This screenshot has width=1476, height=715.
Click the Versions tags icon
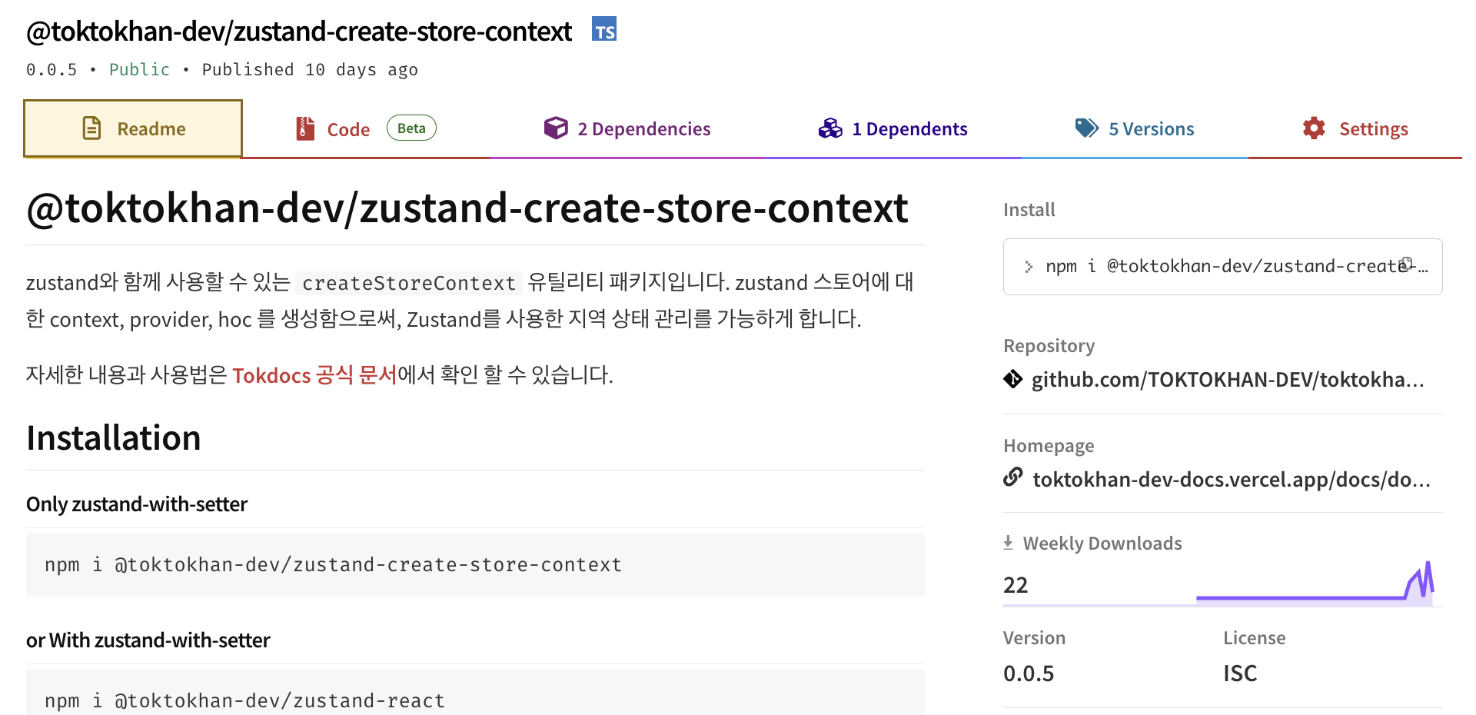(x=1086, y=128)
